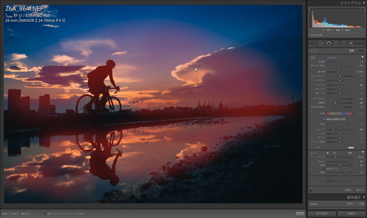Collapse the ブラシ section triangle
This screenshot has height=218, width=367.
363,152
